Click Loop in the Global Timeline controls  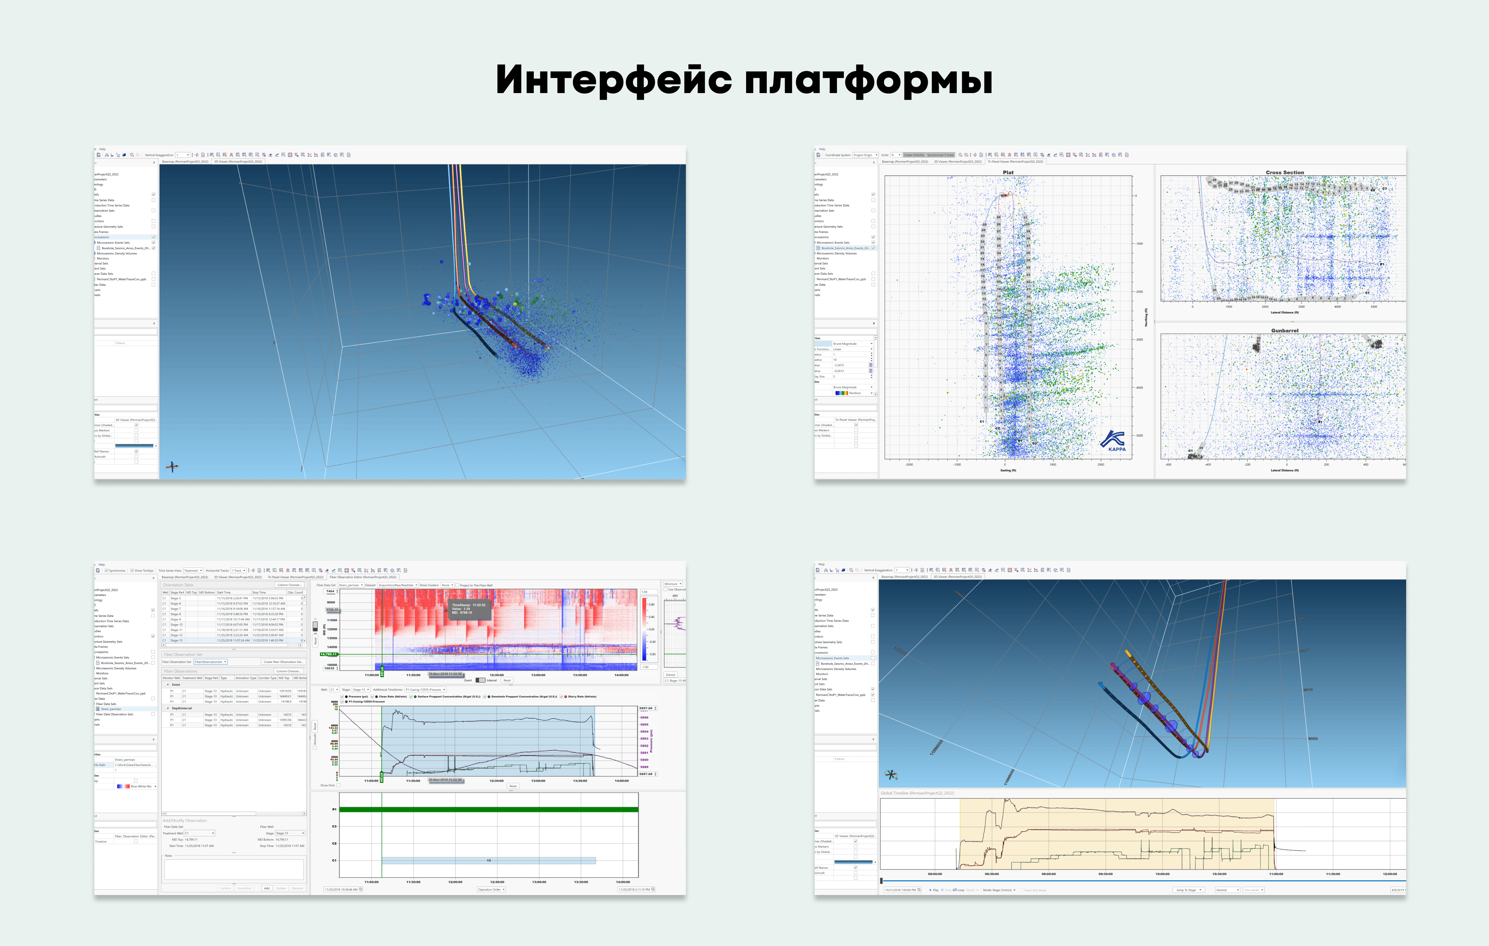(x=959, y=890)
